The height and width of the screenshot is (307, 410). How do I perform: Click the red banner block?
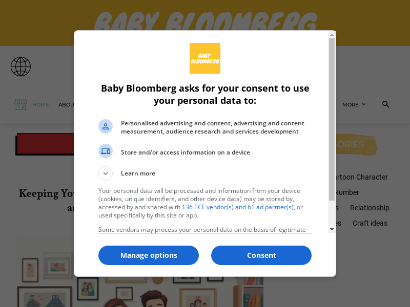tap(46, 144)
